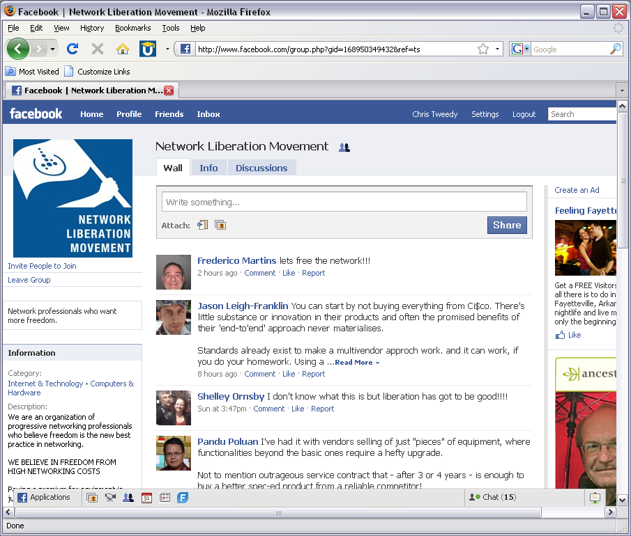Attach a photo using the photo icon
The image size is (631, 536).
(220, 225)
